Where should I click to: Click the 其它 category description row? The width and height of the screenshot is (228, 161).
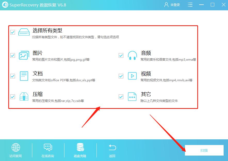pyautogui.click(x=158, y=101)
